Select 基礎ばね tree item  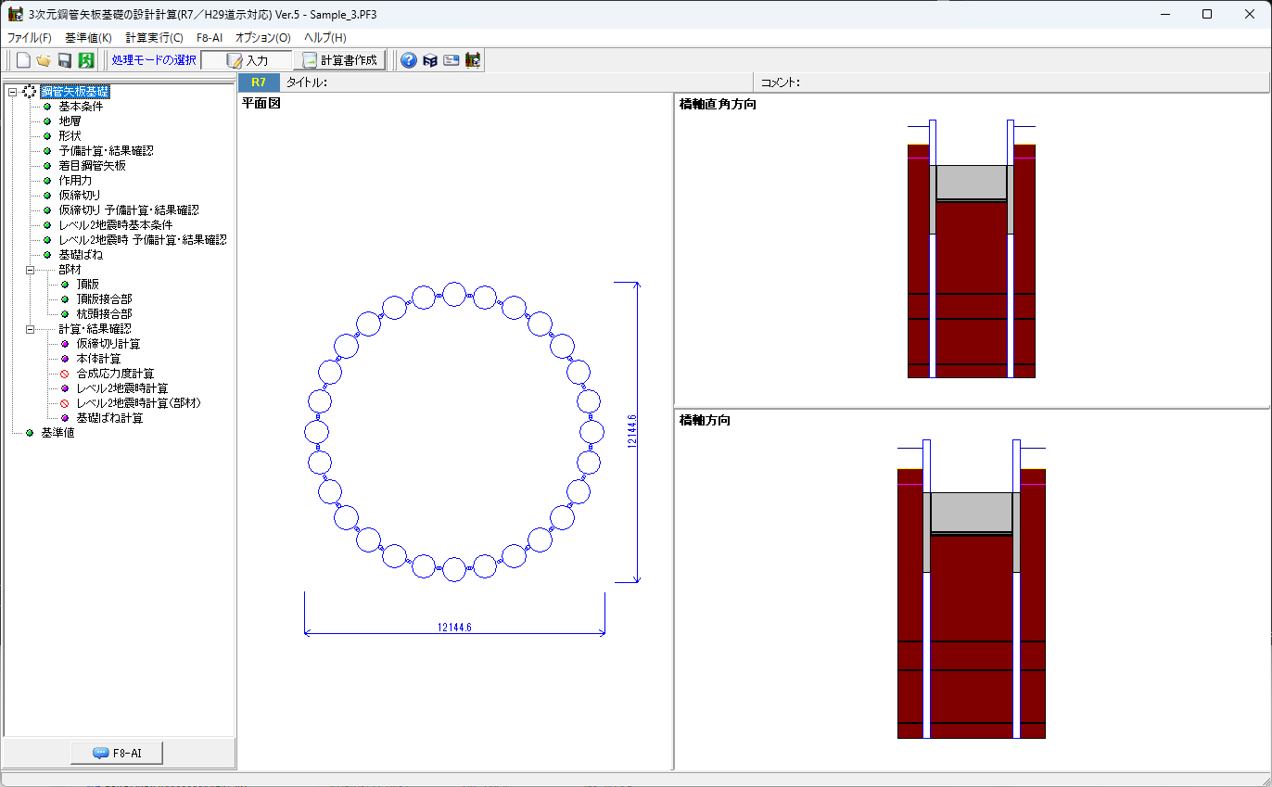(x=81, y=255)
